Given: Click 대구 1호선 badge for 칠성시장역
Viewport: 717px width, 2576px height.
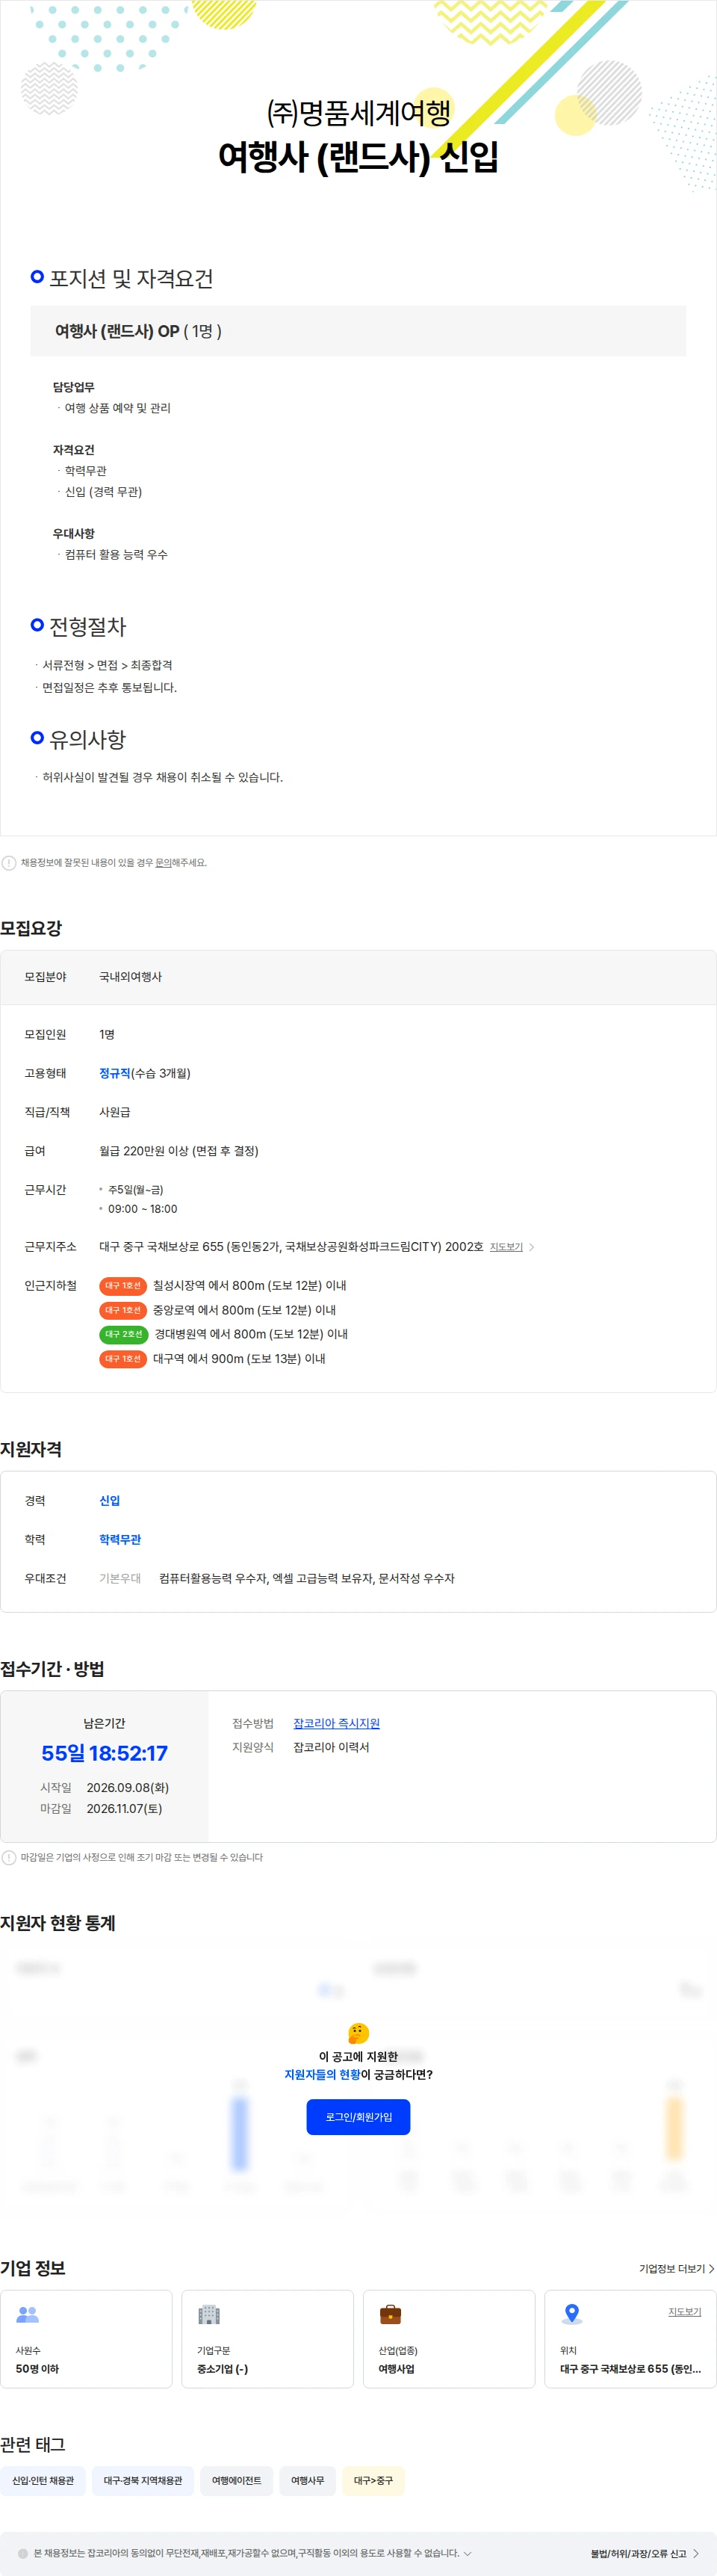Looking at the screenshot, I should pos(123,1285).
